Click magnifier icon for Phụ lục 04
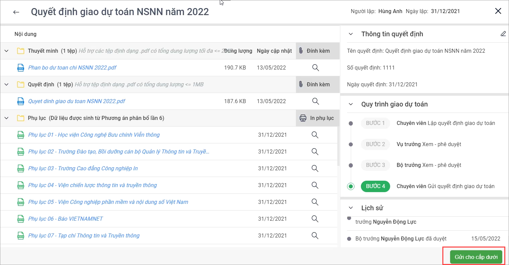The width and height of the screenshot is (509, 265). [315, 185]
